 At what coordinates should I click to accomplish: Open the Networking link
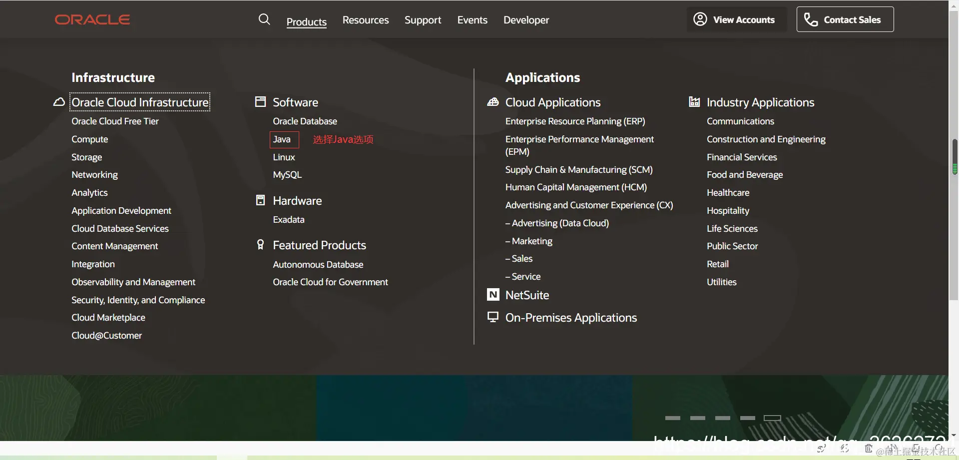95,175
